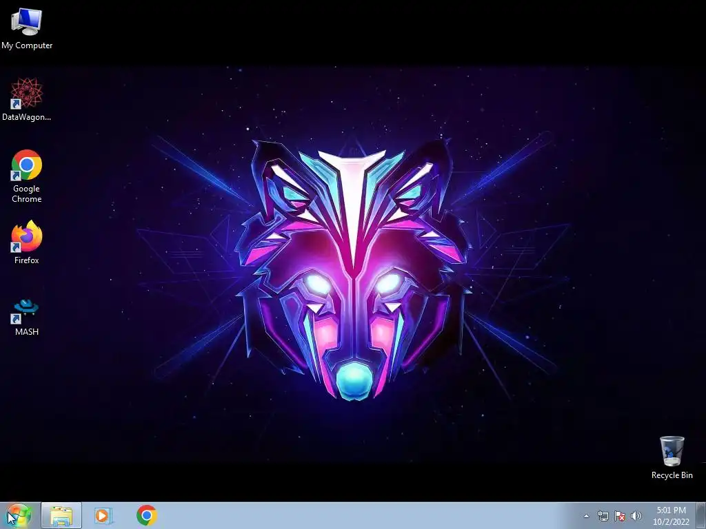Launch Windows Media Player from taskbar

click(x=103, y=515)
